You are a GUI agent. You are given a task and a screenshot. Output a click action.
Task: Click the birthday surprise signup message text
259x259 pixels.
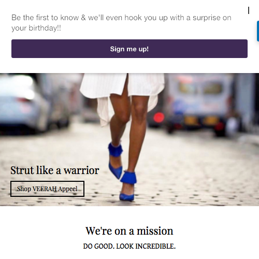(121, 23)
